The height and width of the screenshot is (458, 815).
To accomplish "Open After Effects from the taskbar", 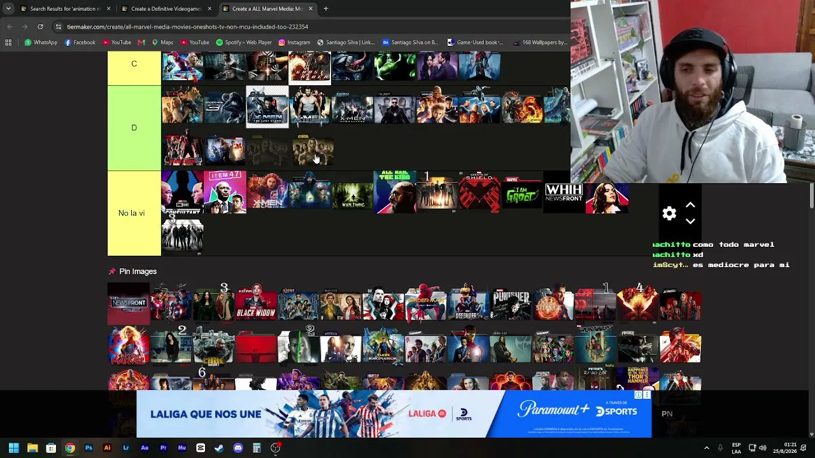I will point(145,448).
